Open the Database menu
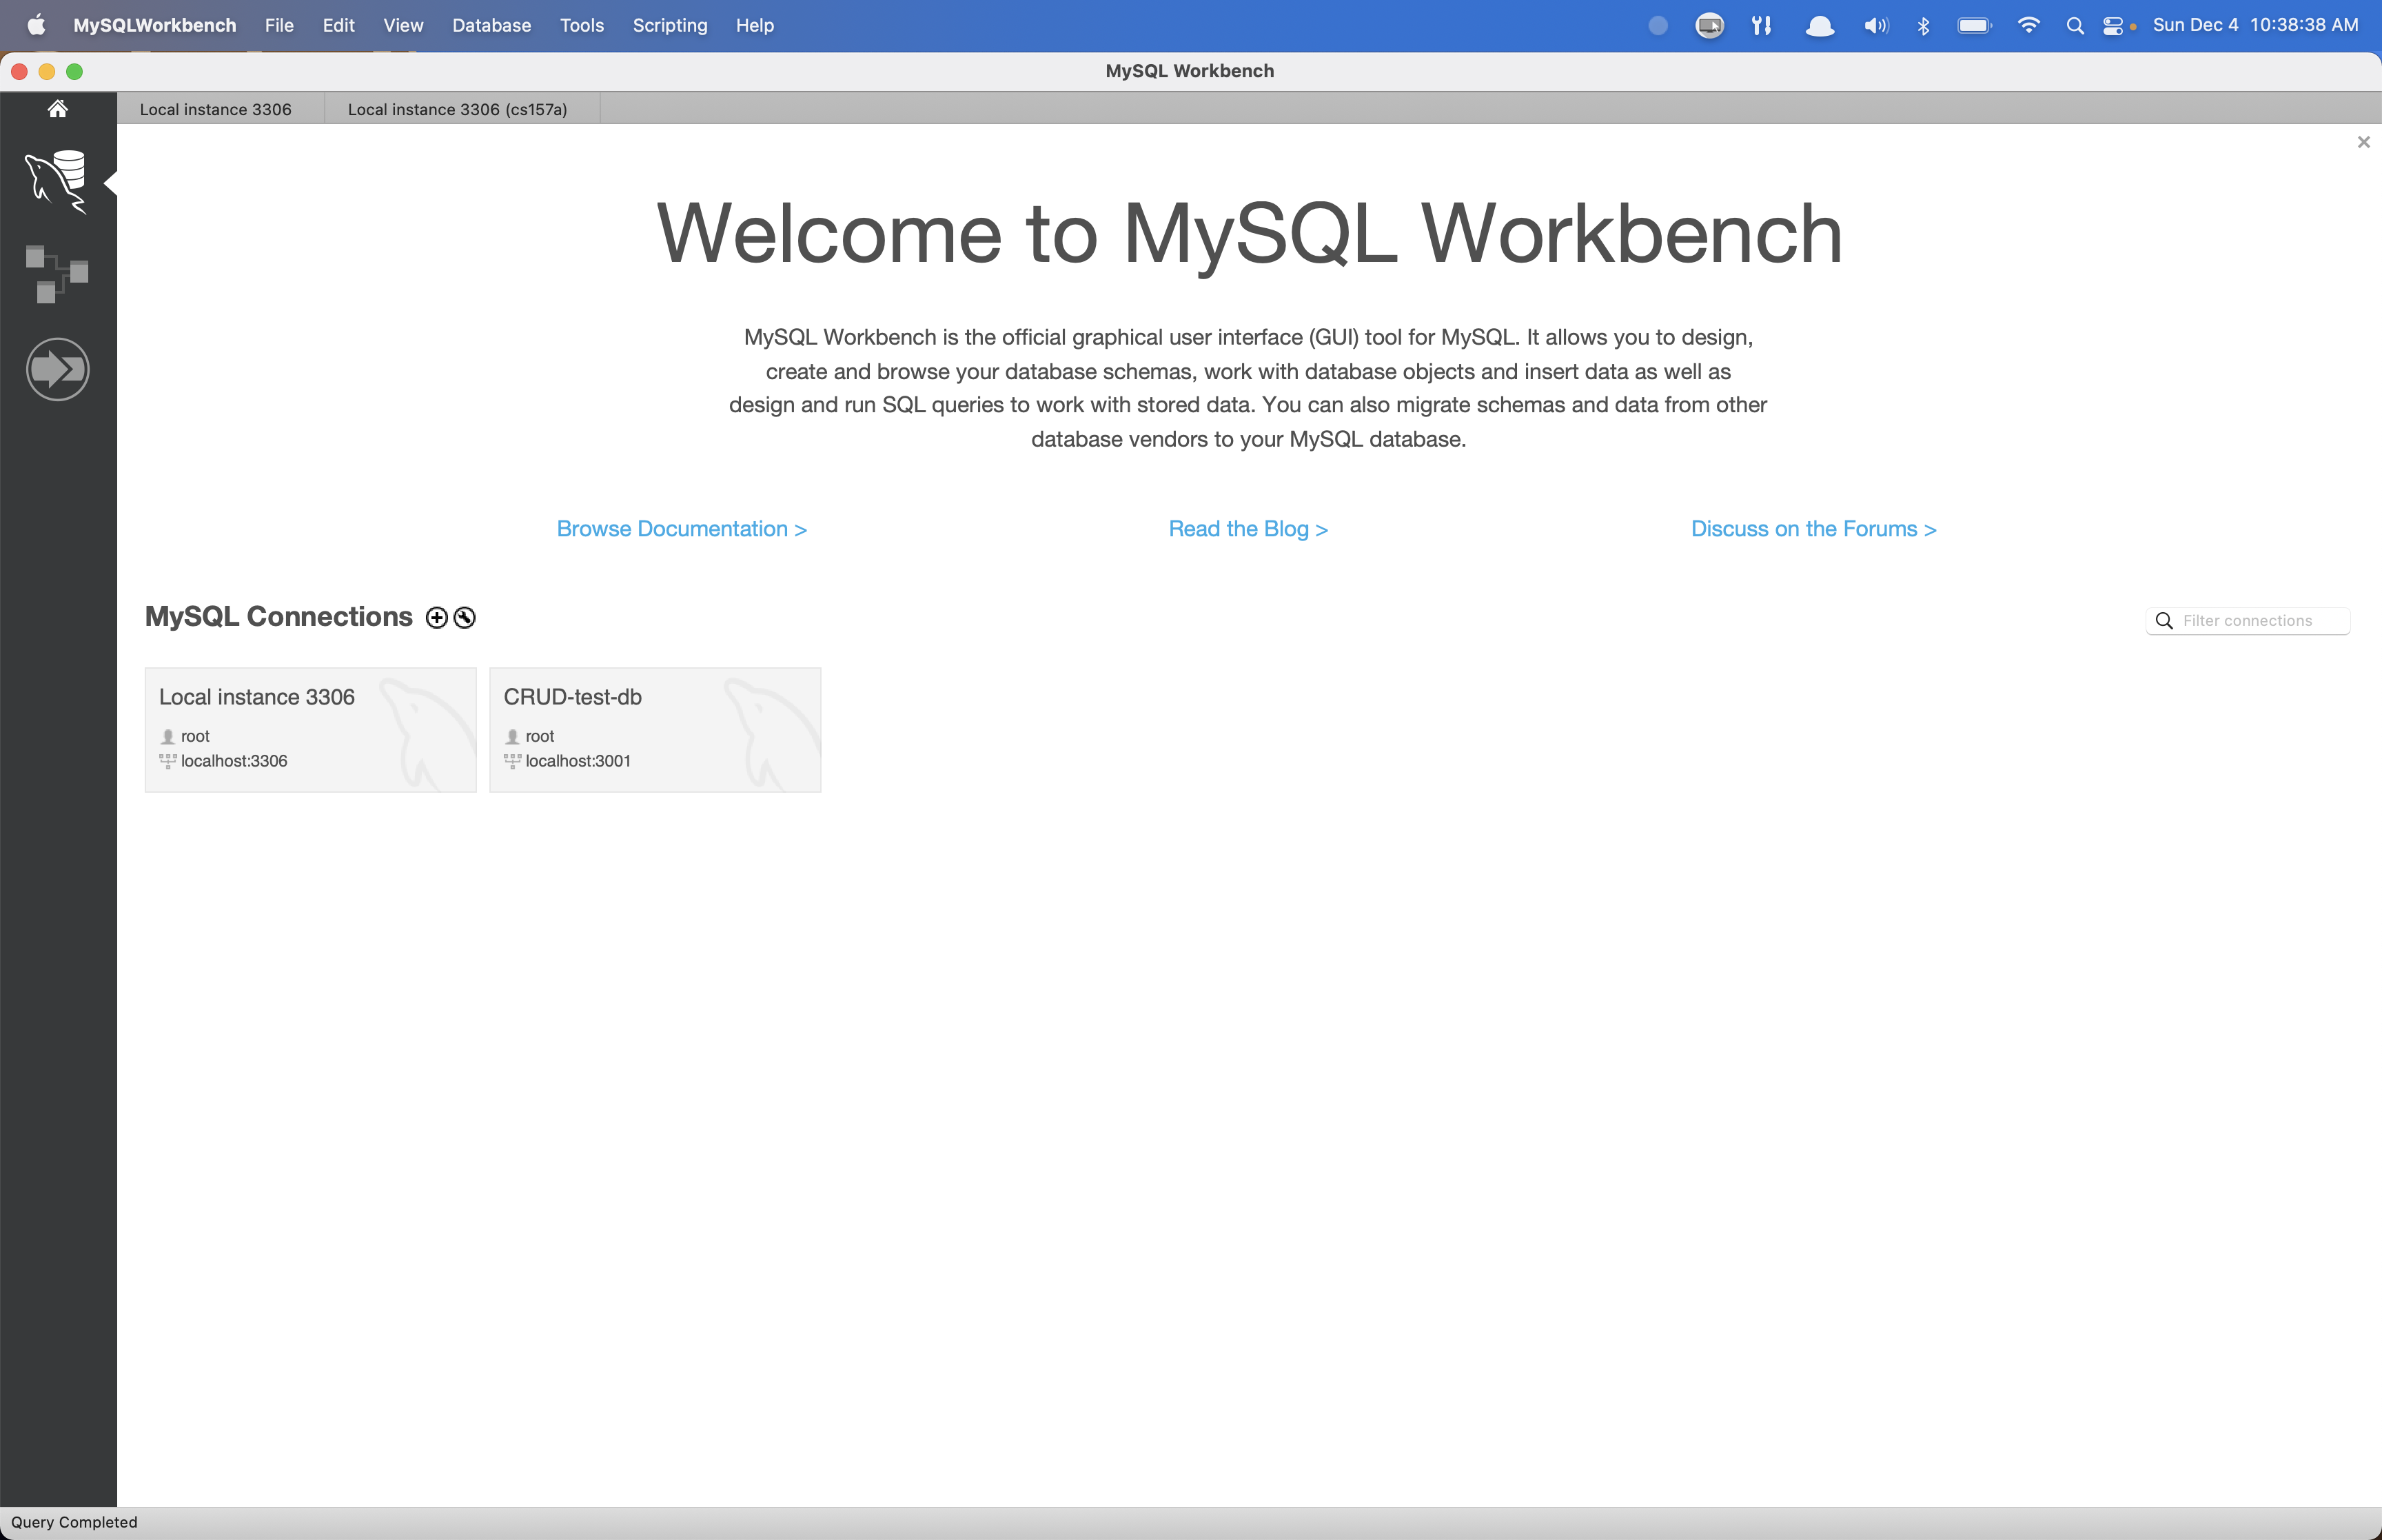This screenshot has width=2382, height=1540. coord(491,25)
